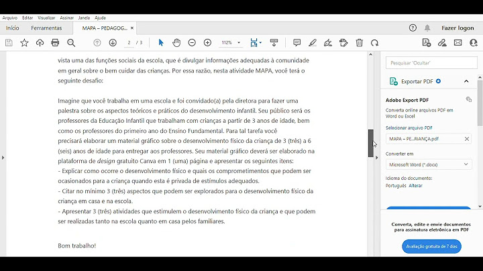
Task: Choose the selection arrow tool
Action: (x=161, y=43)
